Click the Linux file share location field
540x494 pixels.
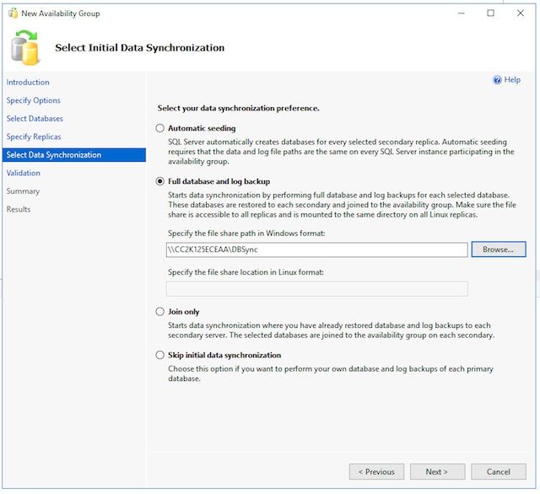(x=317, y=289)
